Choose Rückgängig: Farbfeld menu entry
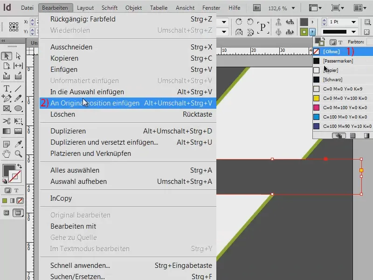The image size is (373, 280). click(128, 19)
